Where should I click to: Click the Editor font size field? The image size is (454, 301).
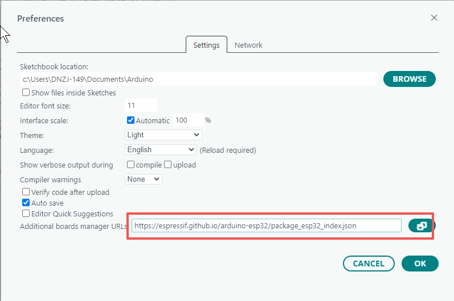click(x=141, y=105)
